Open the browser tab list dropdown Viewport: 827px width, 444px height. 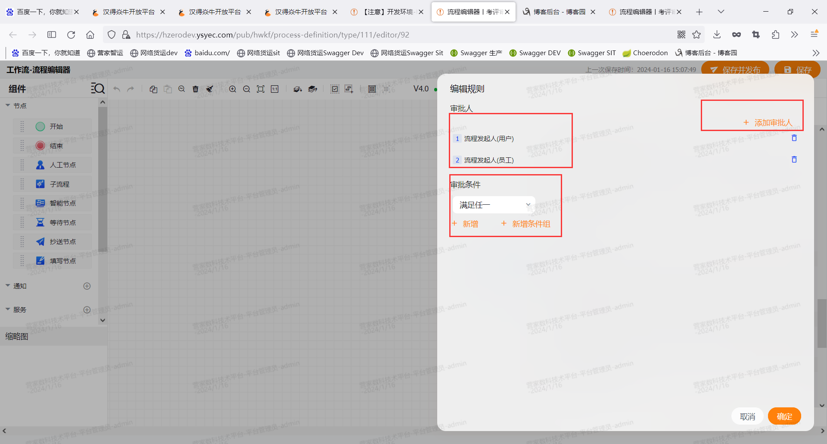(x=721, y=12)
